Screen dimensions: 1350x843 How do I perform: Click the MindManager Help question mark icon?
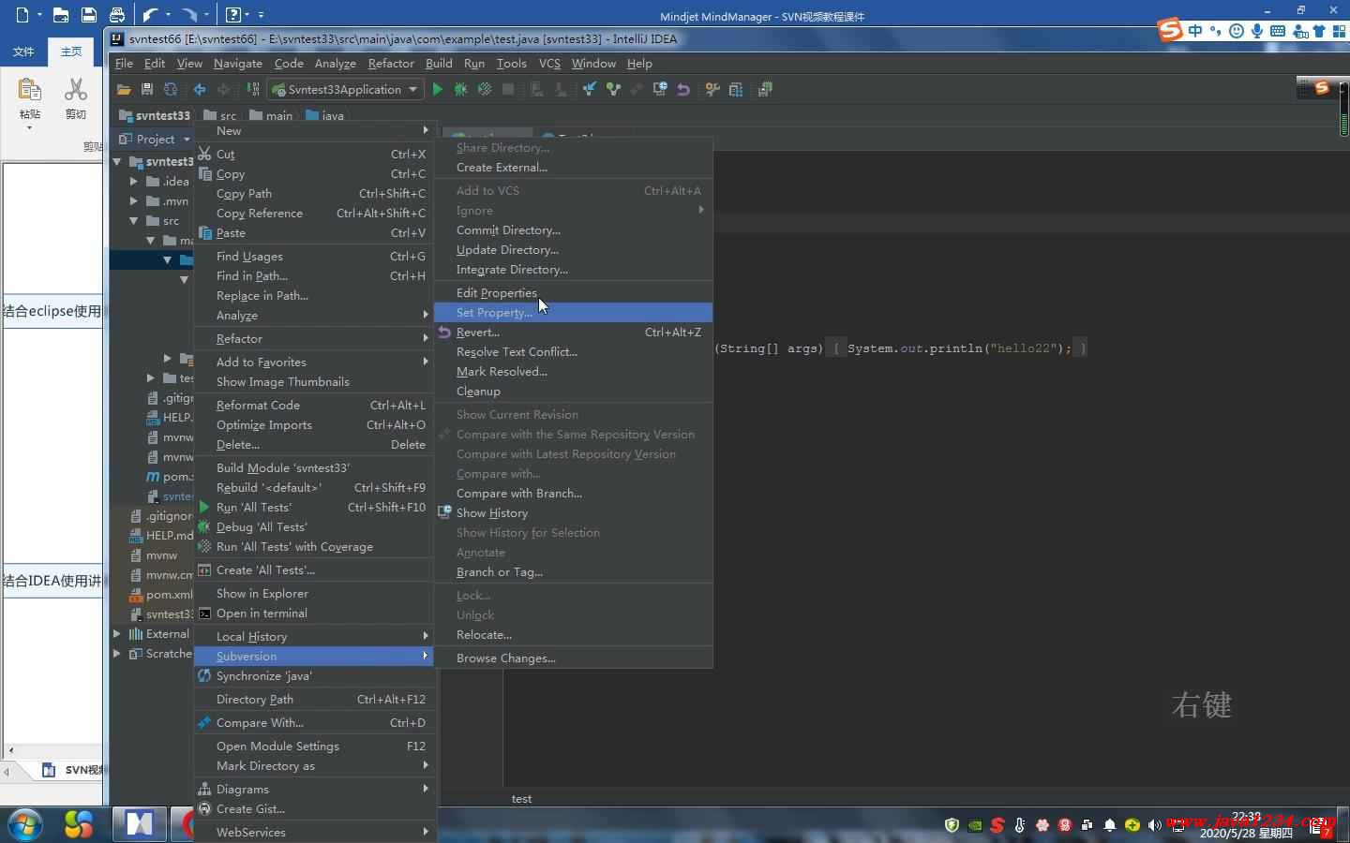tap(233, 14)
